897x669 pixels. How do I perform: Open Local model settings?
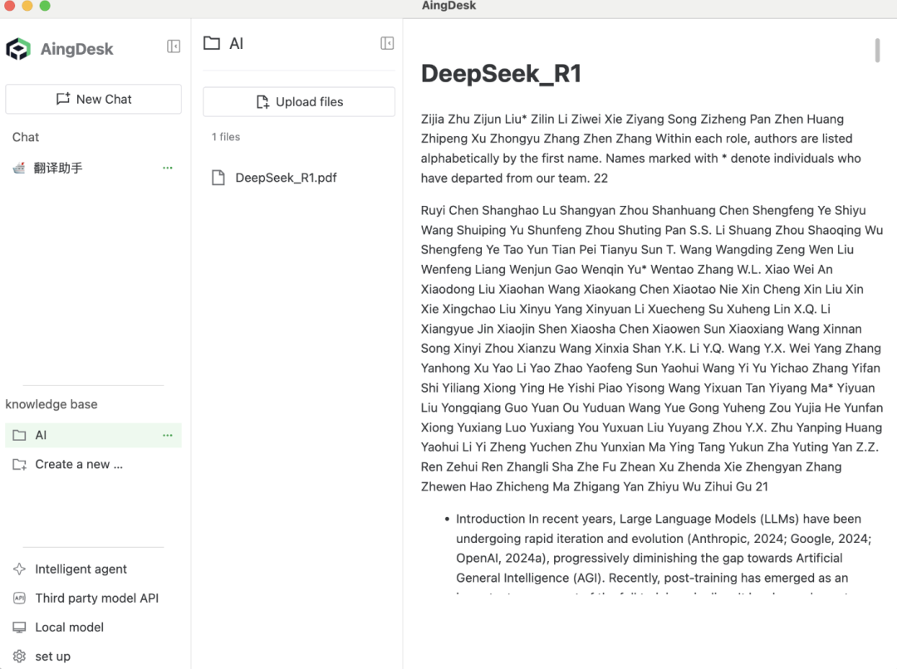coord(69,627)
